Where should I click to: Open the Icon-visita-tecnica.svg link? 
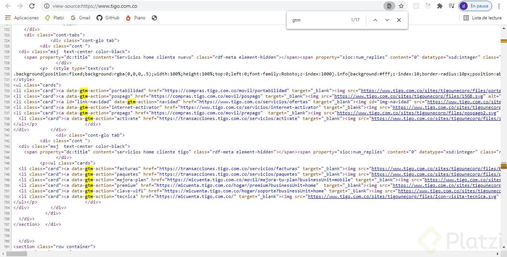click(402, 196)
